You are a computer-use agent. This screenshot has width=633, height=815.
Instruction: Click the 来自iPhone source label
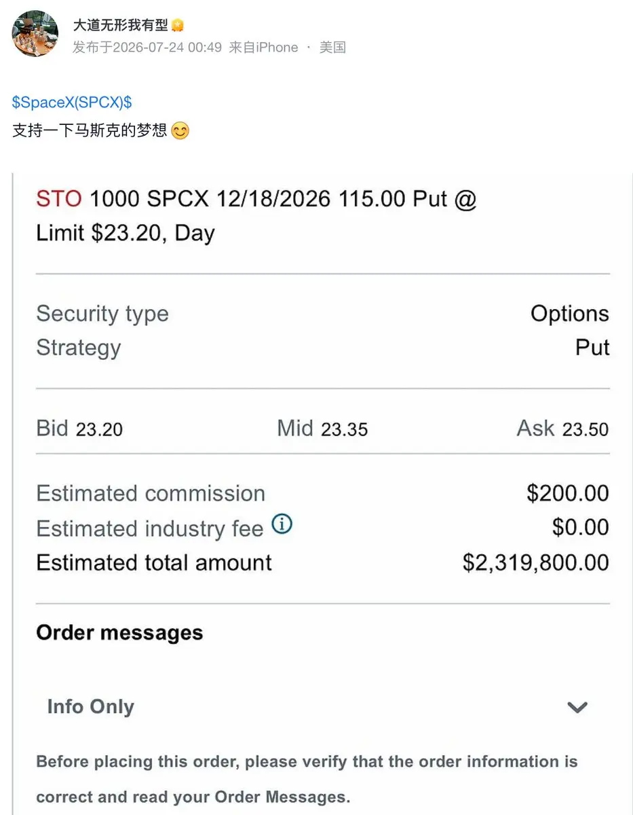263,47
